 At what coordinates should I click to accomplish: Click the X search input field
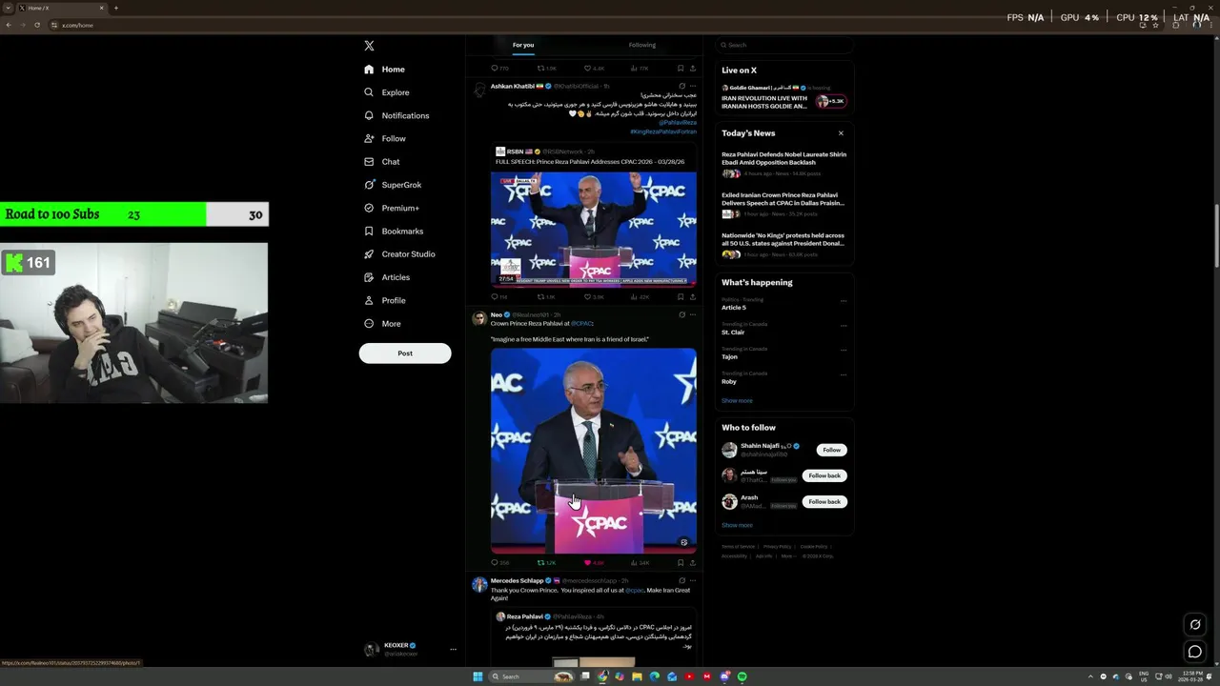[784, 45]
